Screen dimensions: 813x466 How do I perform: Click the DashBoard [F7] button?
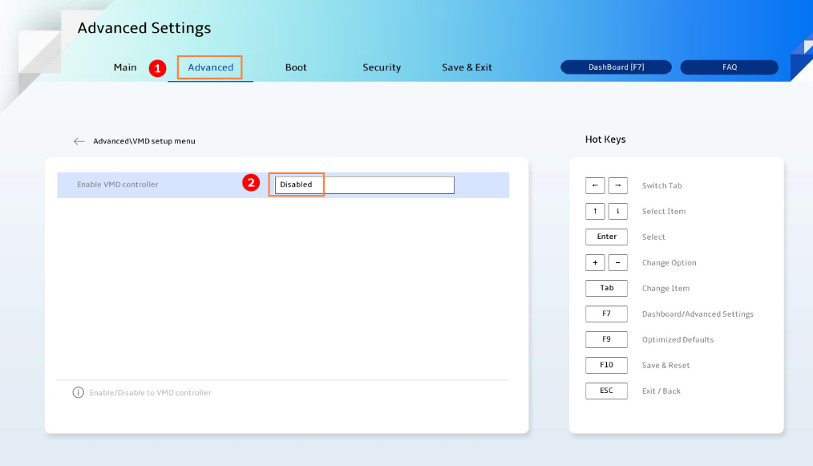pos(616,67)
